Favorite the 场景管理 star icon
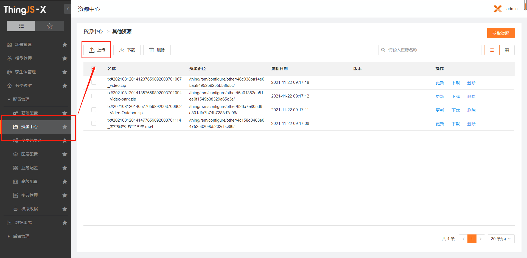527x258 pixels. [65, 45]
